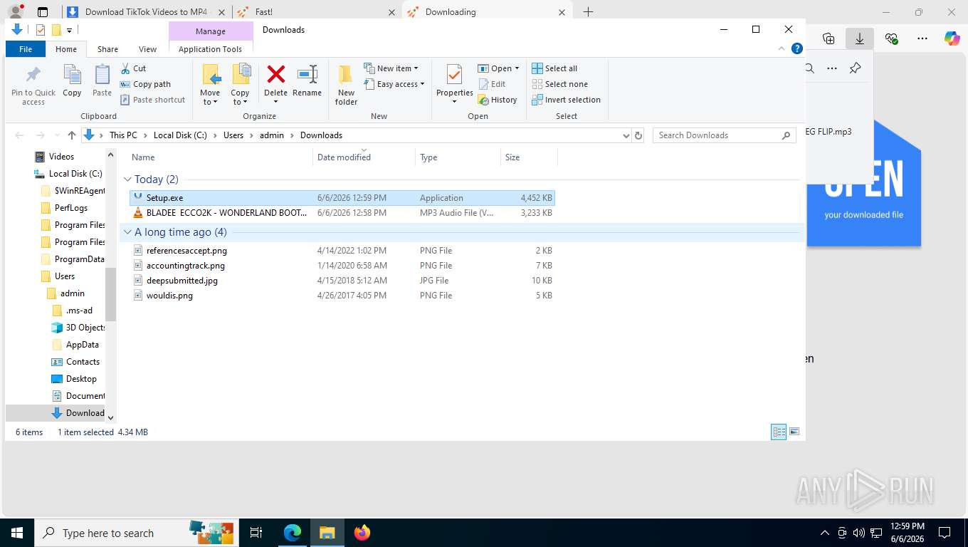Select deepsubmitted.jpg
This screenshot has height=547, width=968.
tap(342, 281)
